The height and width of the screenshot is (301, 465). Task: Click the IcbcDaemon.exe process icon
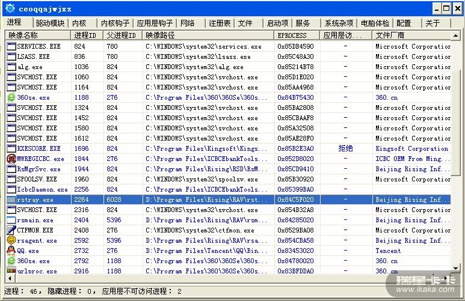11,189
